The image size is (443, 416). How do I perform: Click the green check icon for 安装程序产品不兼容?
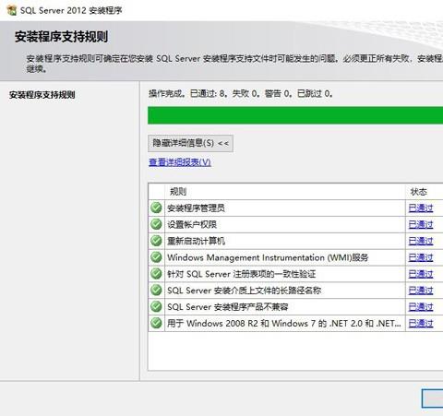156,306
